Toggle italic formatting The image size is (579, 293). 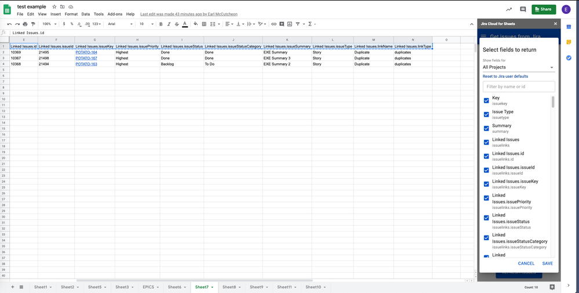coord(169,24)
